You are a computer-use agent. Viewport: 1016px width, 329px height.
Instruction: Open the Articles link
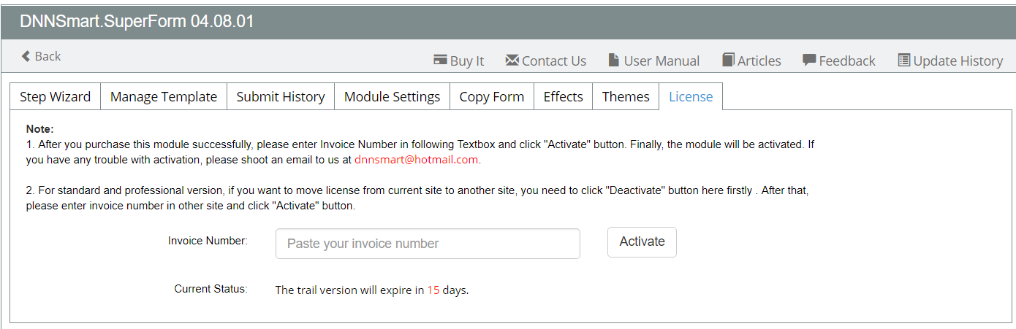pos(751,61)
